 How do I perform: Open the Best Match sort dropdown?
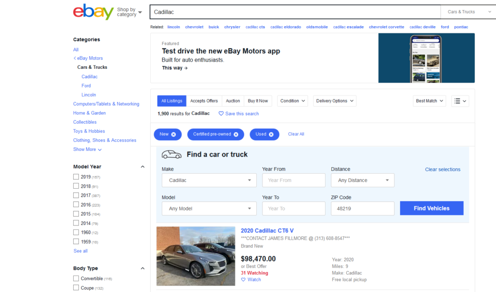[429, 101]
